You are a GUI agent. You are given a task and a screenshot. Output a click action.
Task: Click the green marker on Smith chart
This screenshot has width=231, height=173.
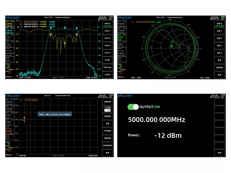(171, 47)
